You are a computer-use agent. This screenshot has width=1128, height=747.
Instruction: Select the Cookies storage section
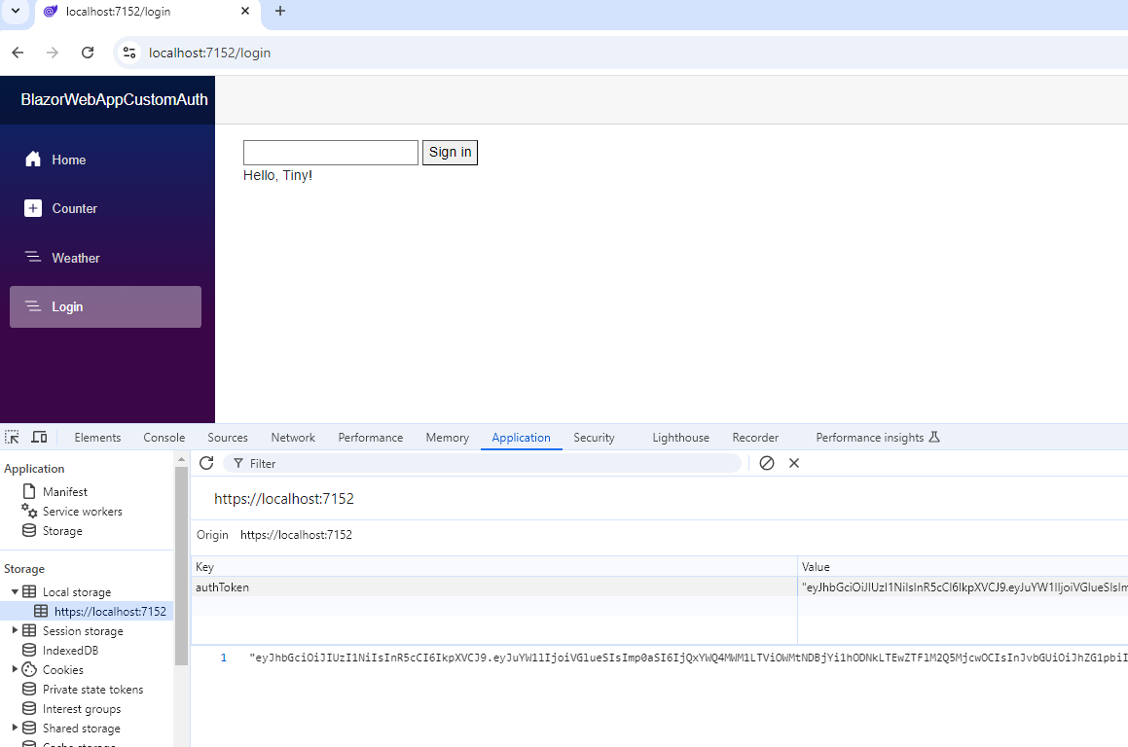pyautogui.click(x=64, y=669)
